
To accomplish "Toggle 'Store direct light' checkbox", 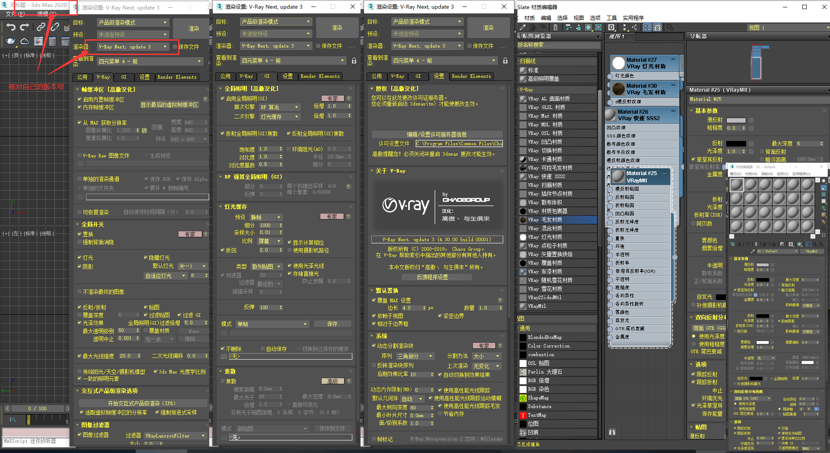I will pos(290,274).
